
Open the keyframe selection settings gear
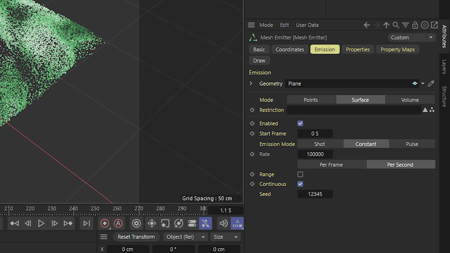point(136,223)
